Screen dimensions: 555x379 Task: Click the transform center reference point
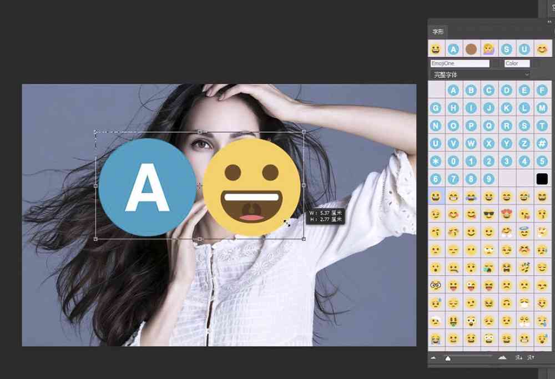(x=200, y=185)
